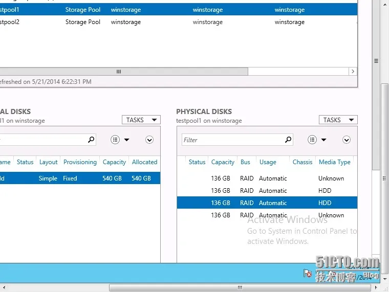Image resolution: width=389 pixels, height=292 pixels.
Task: Select the first physical disk with Unknown media
Action: [267, 178]
